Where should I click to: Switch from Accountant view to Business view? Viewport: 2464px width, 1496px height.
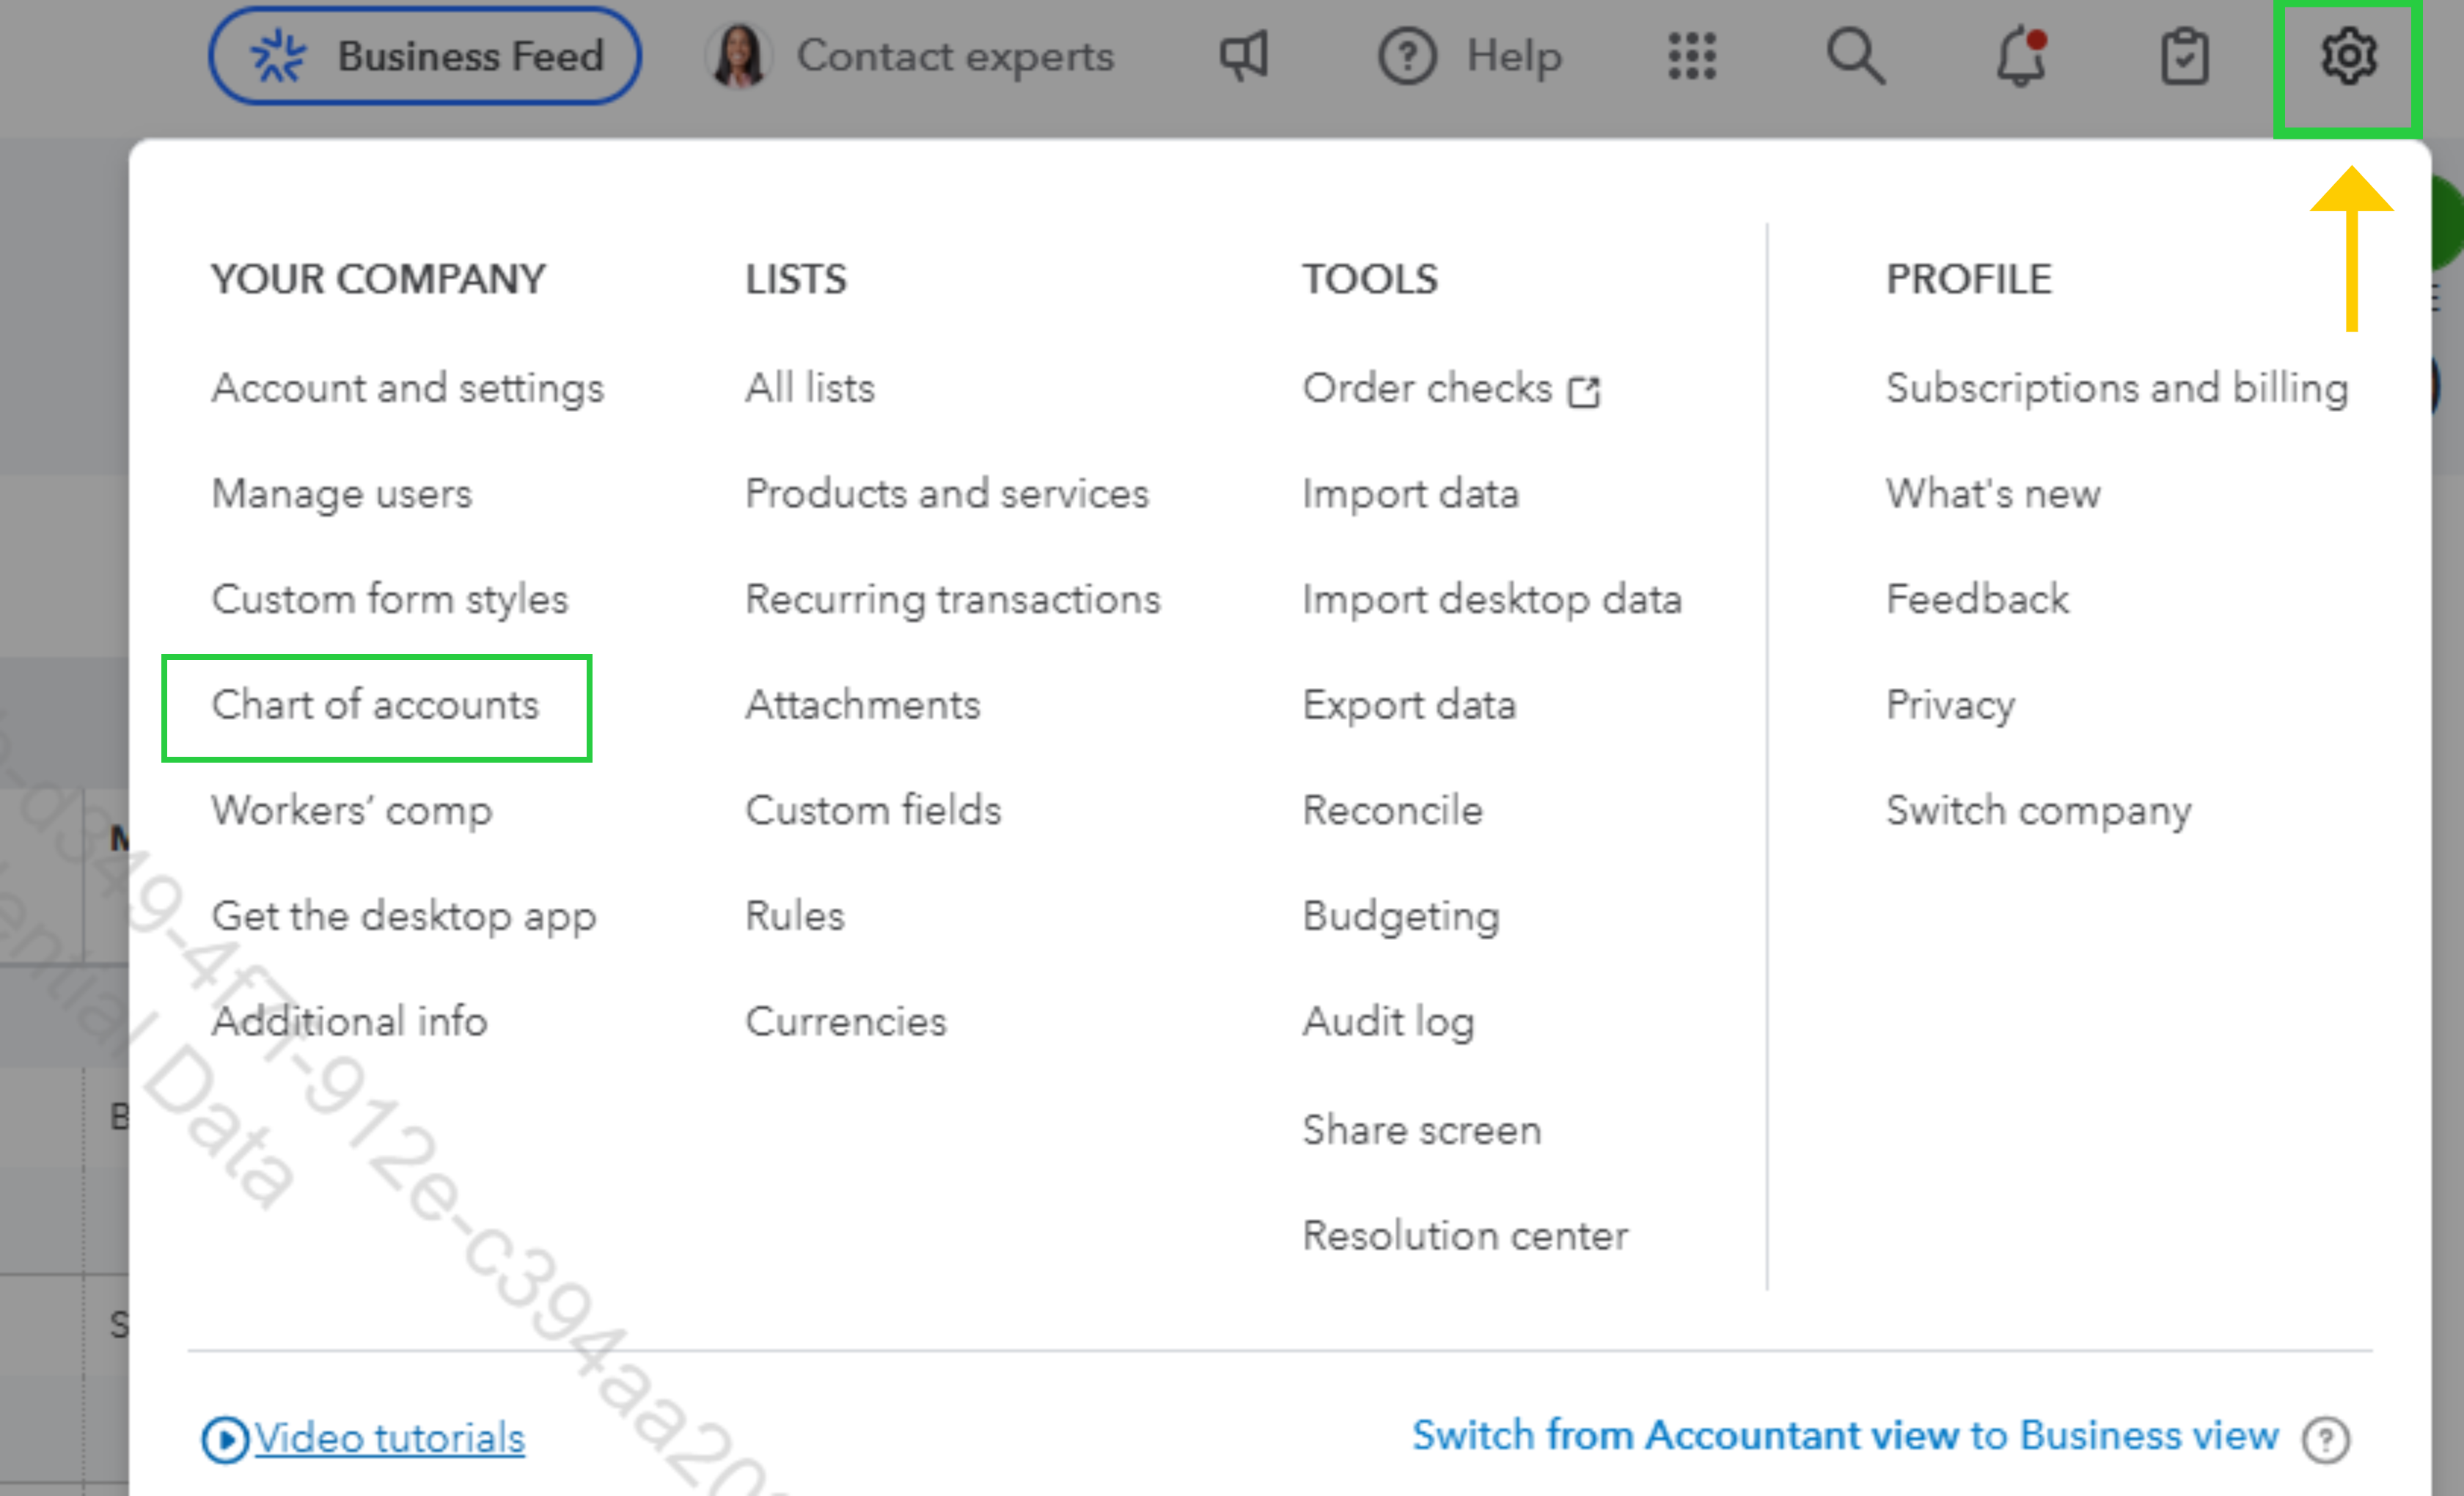coord(1845,1436)
